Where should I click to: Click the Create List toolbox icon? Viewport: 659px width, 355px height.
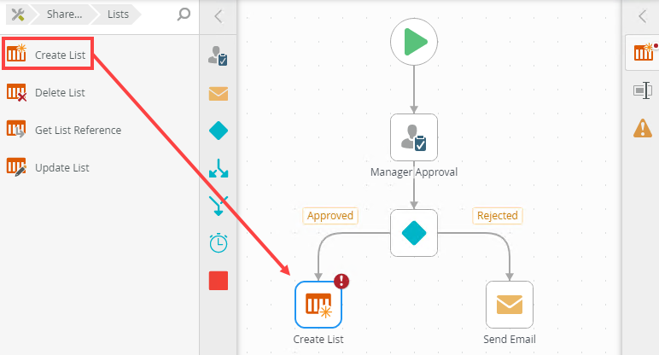(x=16, y=53)
